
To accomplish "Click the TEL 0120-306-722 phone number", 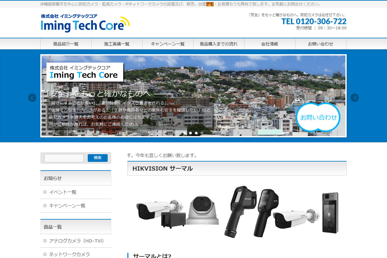I will (x=314, y=22).
